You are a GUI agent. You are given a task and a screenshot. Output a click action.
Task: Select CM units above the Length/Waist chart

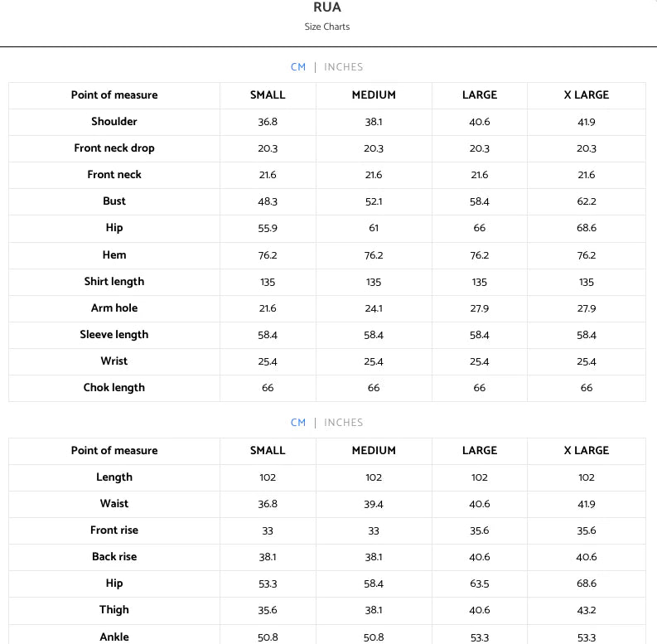pos(298,423)
